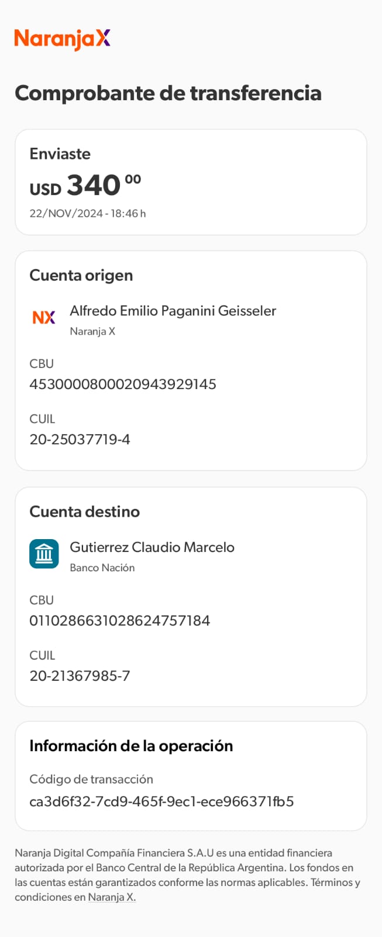Viewport: 382px width, 937px height.
Task: Click the destination CUIL 20-21367985-7
Action: click(x=80, y=676)
